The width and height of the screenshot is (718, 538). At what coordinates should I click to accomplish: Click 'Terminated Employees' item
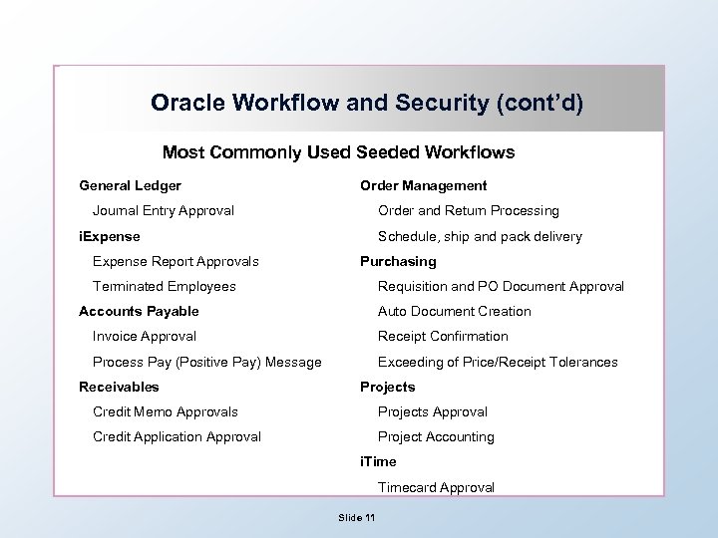coord(164,286)
